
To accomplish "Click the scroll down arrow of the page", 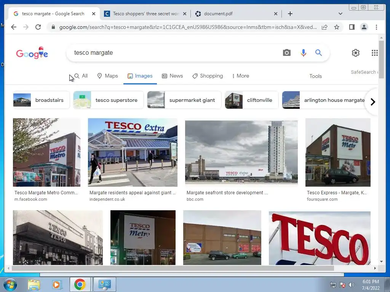I will (x=381, y=262).
